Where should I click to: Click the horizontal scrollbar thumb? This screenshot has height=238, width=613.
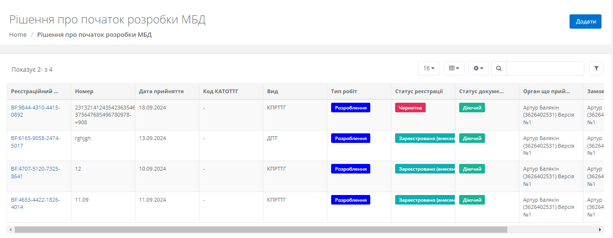click(260, 229)
